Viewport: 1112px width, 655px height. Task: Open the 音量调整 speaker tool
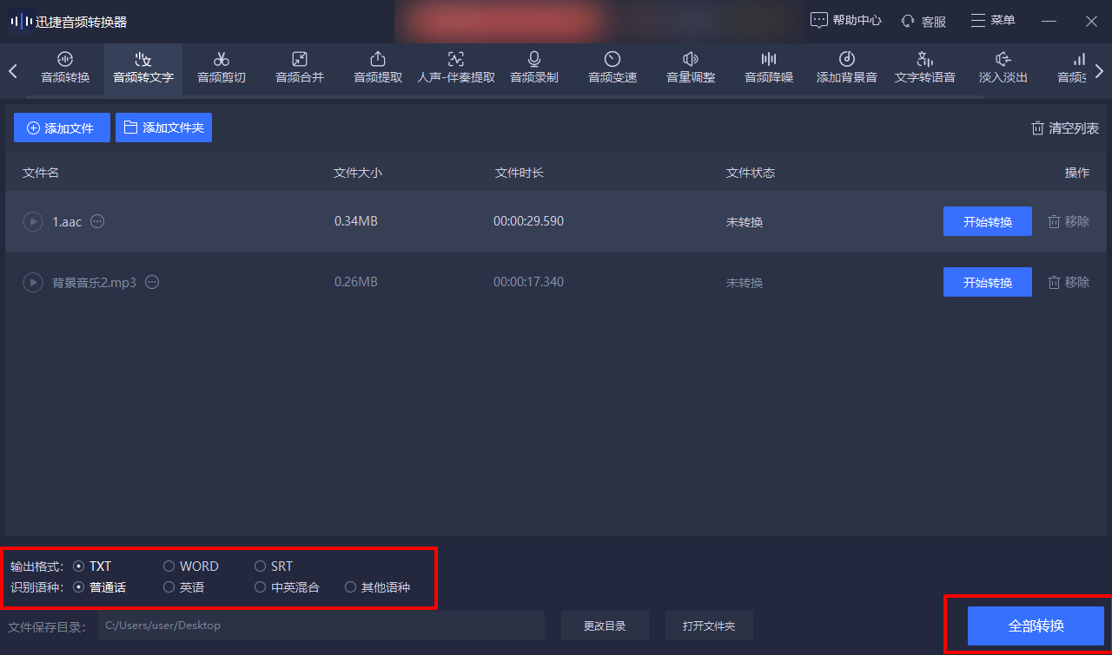click(691, 67)
